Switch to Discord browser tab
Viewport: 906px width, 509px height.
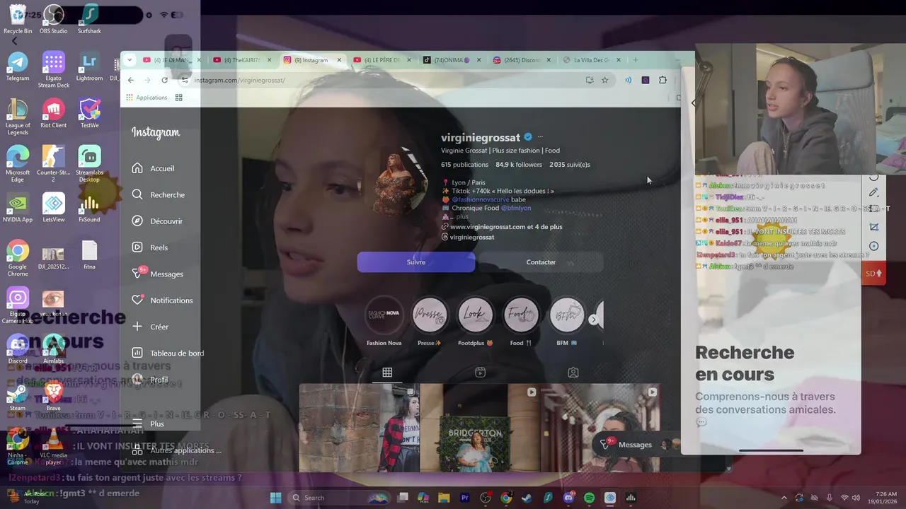(x=520, y=60)
